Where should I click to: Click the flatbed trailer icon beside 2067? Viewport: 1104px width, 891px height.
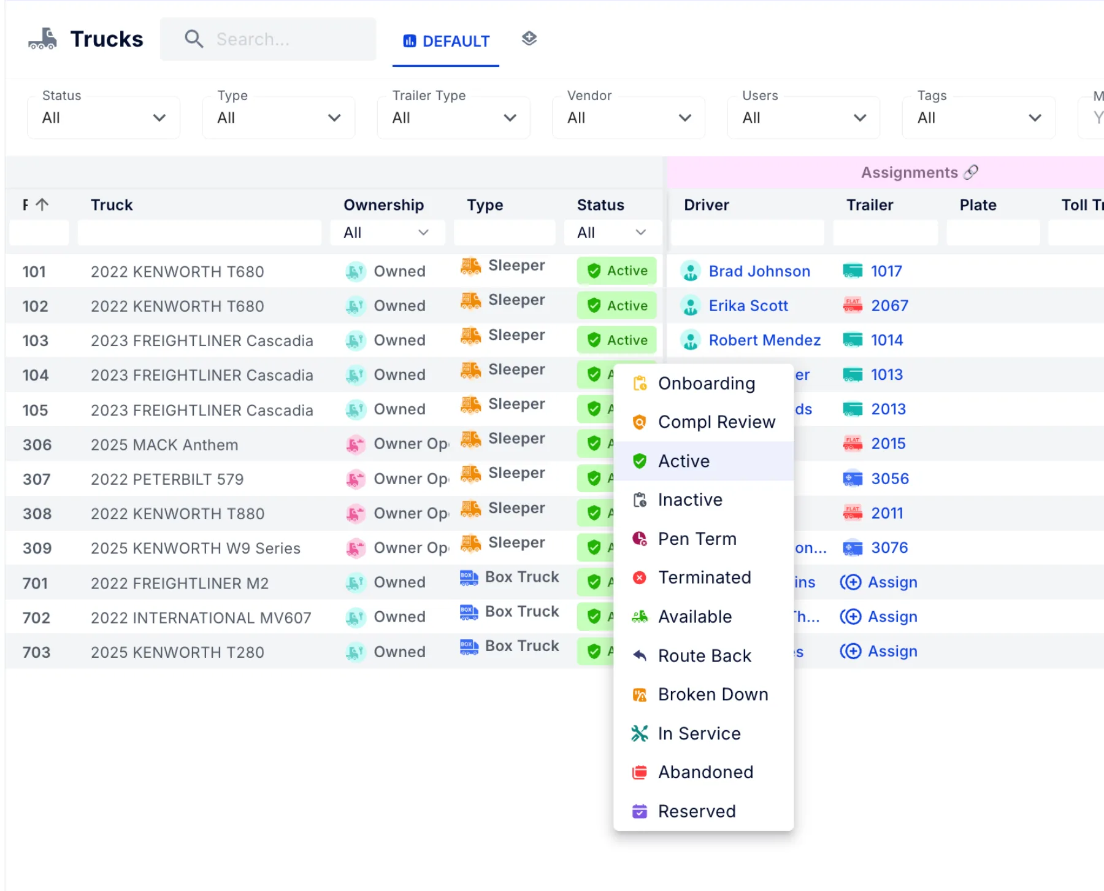(853, 305)
